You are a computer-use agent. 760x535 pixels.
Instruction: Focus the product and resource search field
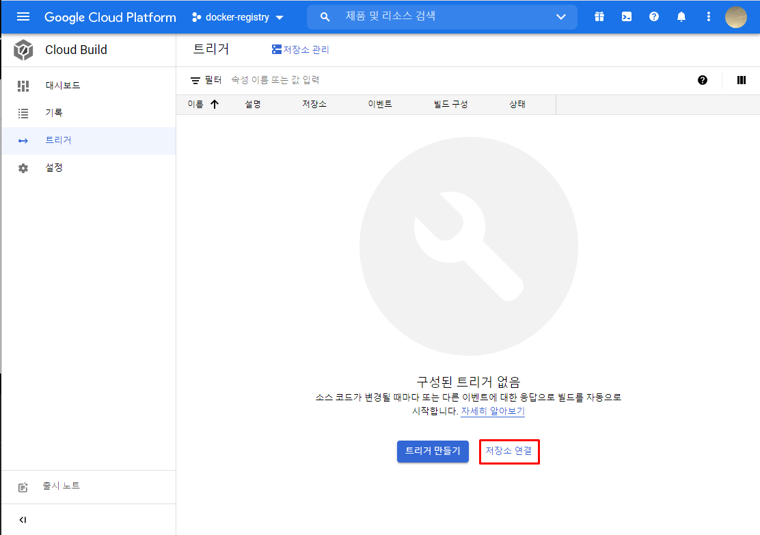coord(441,17)
